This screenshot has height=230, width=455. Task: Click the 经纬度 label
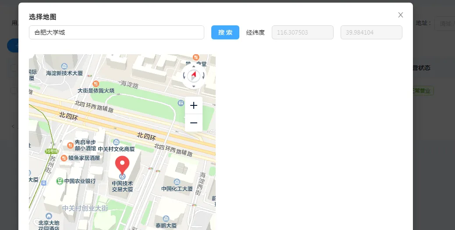256,32
